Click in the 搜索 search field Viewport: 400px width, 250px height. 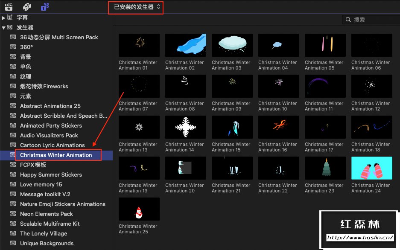pos(371,20)
